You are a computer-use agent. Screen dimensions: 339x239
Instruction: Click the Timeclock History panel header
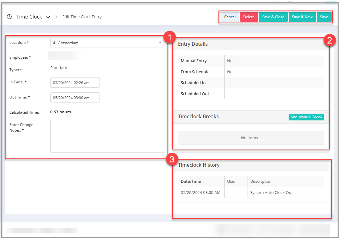[199, 165]
